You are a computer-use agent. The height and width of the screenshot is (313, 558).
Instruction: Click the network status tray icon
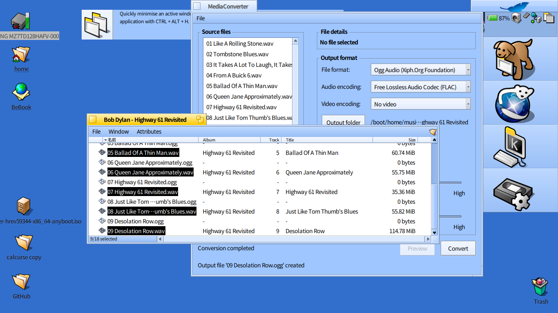(x=536, y=18)
